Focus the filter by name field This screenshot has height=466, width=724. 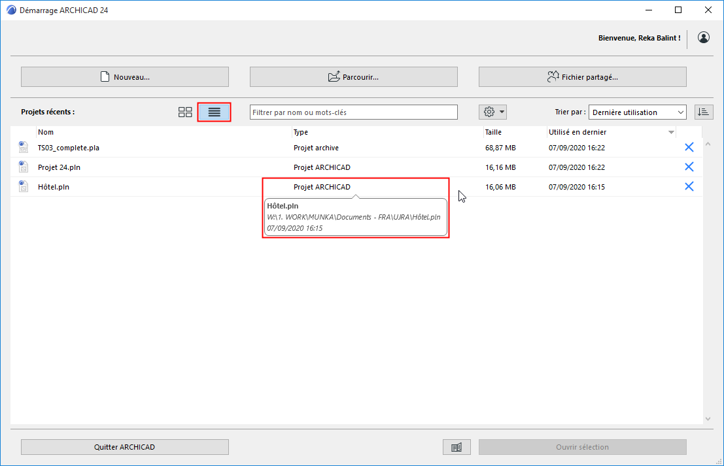(x=354, y=112)
